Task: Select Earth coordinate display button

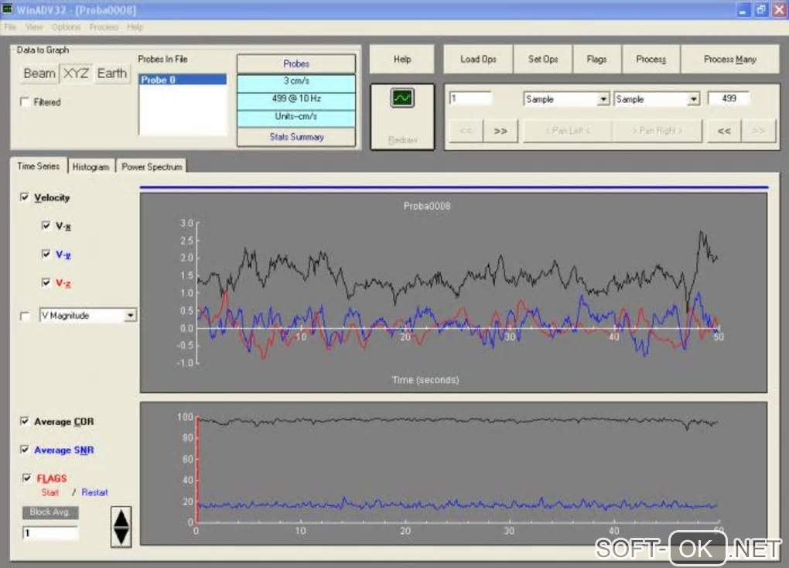Action: (111, 74)
